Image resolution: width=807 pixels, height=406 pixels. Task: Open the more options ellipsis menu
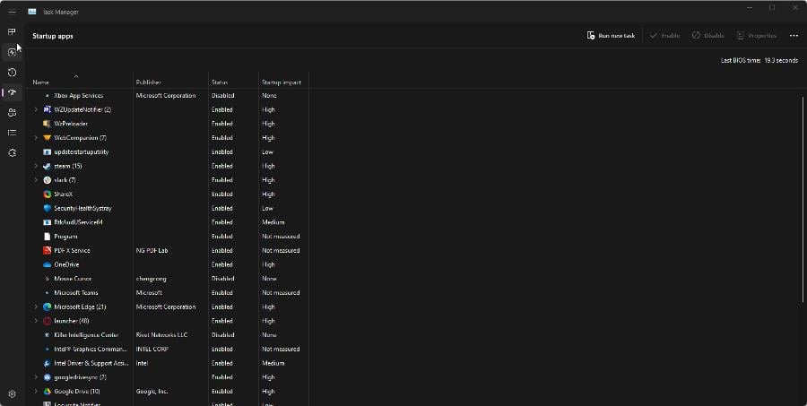[x=794, y=36]
